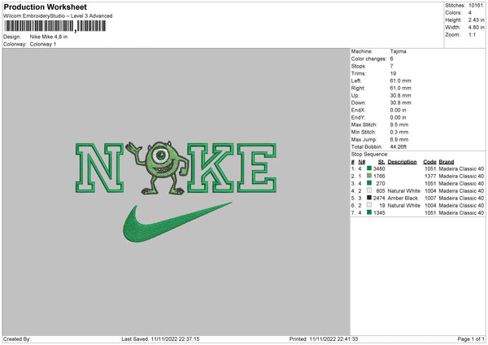This screenshot has width=488, height=345.
Task: Click the Created By label
Action: point(17,338)
